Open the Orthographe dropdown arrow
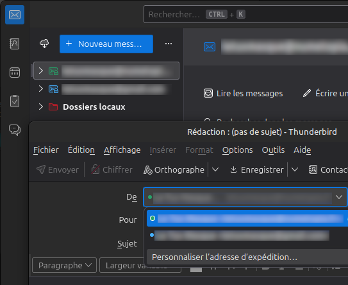The height and width of the screenshot is (285, 348). click(215, 170)
